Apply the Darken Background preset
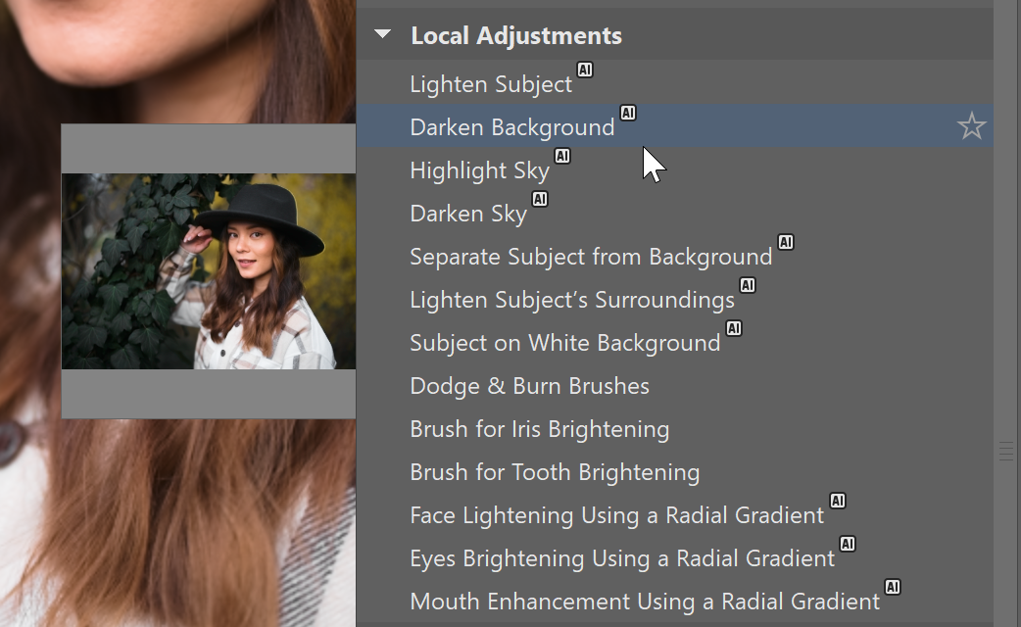 510,126
